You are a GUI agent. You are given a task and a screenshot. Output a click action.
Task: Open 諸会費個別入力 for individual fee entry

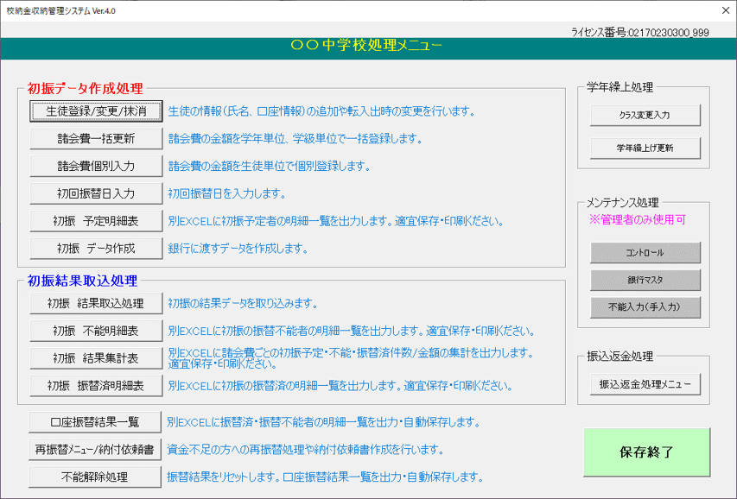93,167
